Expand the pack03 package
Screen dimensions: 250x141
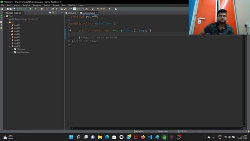pos(10,31)
